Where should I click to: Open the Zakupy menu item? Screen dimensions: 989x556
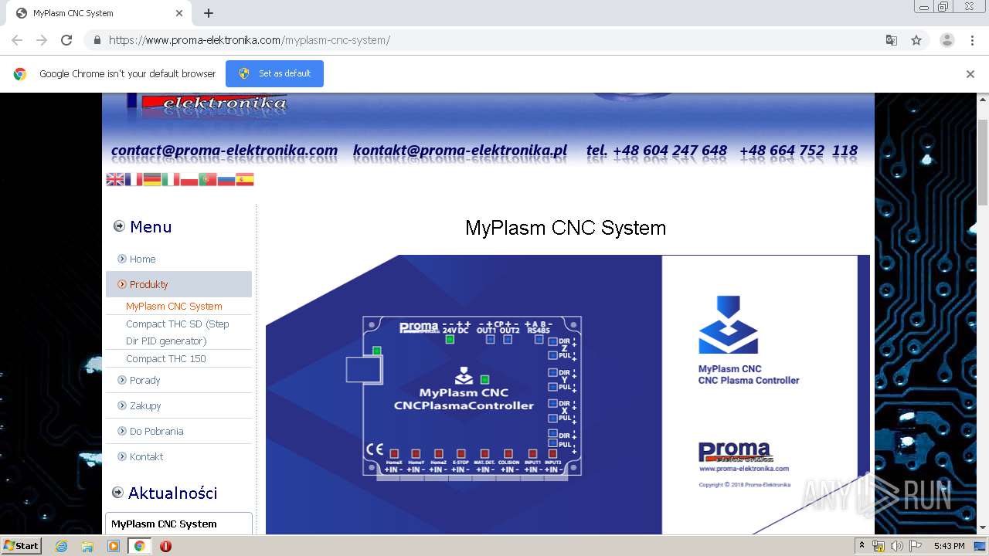145,405
